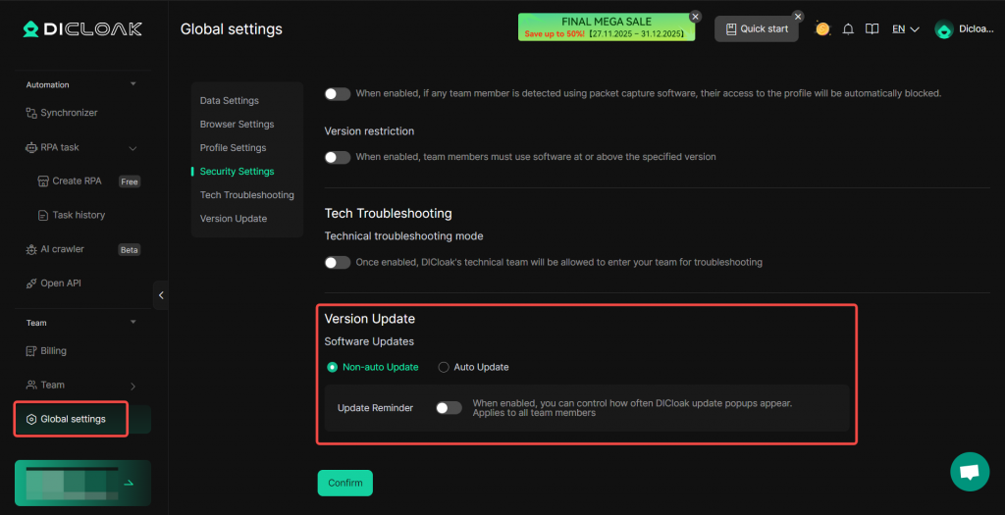Expand the Team submenu arrow
The width and height of the screenshot is (1005, 515).
point(132,386)
